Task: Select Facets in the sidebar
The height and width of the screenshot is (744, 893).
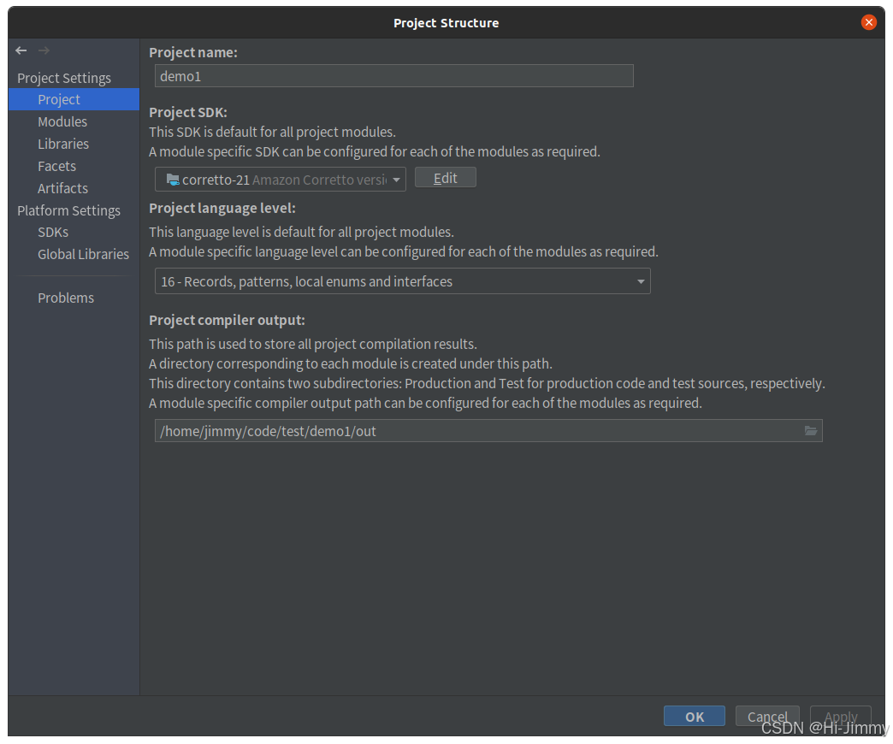Action: 56,166
